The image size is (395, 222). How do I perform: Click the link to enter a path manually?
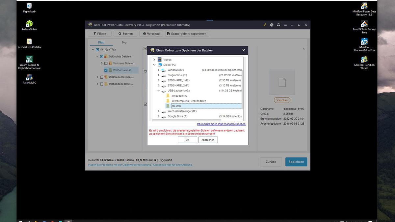click(222, 124)
